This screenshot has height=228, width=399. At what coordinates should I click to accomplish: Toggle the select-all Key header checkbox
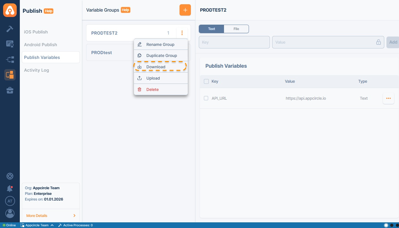click(206, 81)
